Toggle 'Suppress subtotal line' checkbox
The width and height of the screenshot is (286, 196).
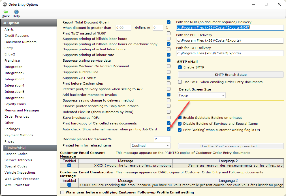coord(168,72)
